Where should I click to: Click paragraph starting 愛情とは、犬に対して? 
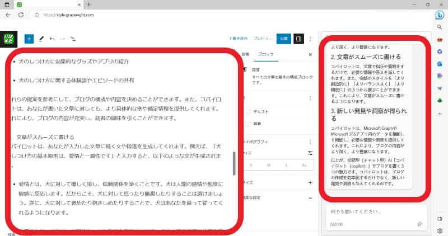pyautogui.click(x=120, y=199)
